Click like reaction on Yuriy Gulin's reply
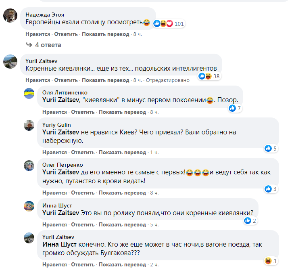This screenshot has width=294, height=268. click(268, 148)
